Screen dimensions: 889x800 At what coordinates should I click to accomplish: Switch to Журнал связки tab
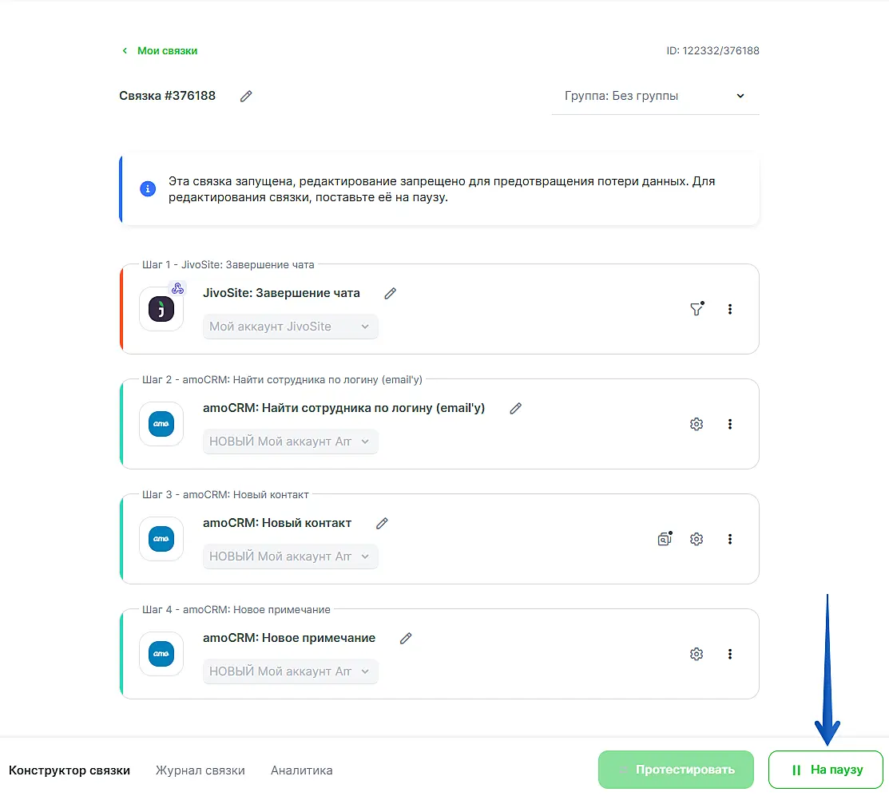pos(200,770)
